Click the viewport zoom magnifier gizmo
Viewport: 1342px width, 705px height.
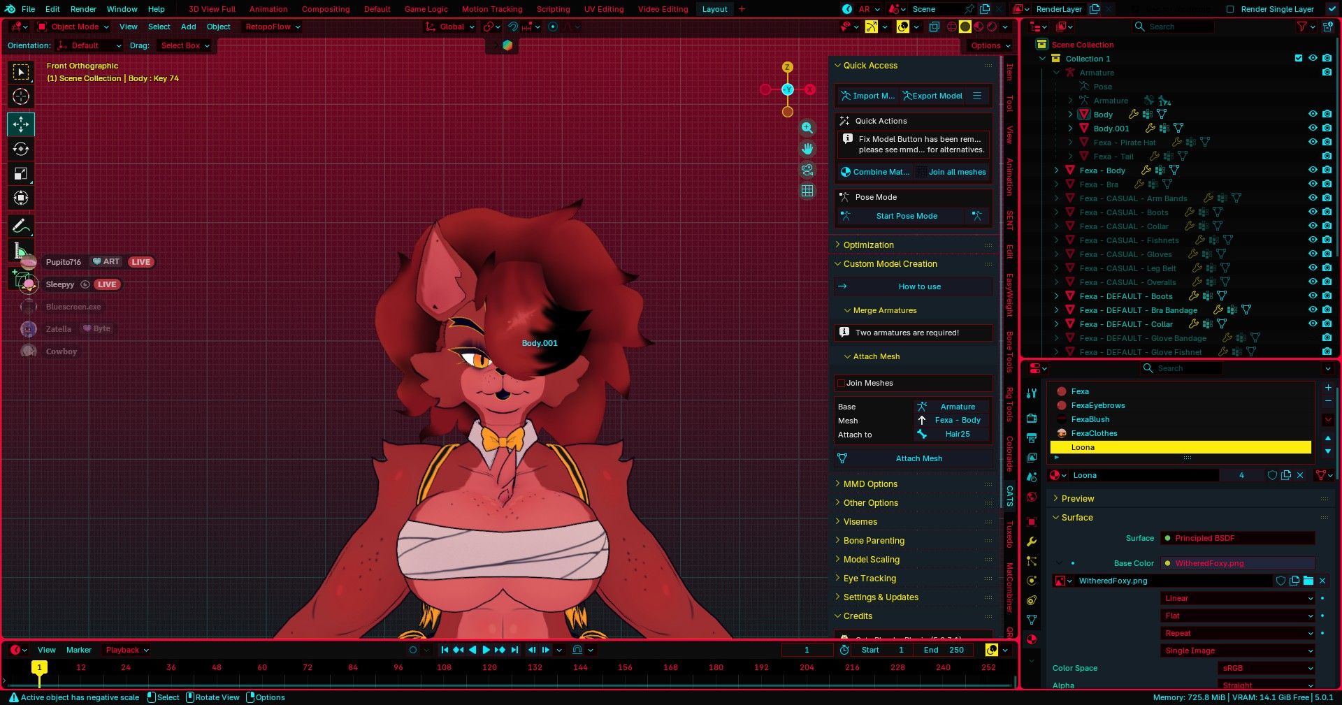807,128
